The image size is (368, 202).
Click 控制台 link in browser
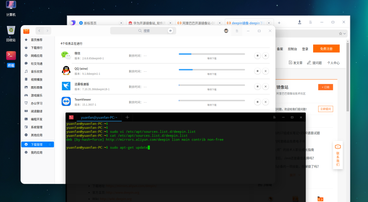coord(292,49)
